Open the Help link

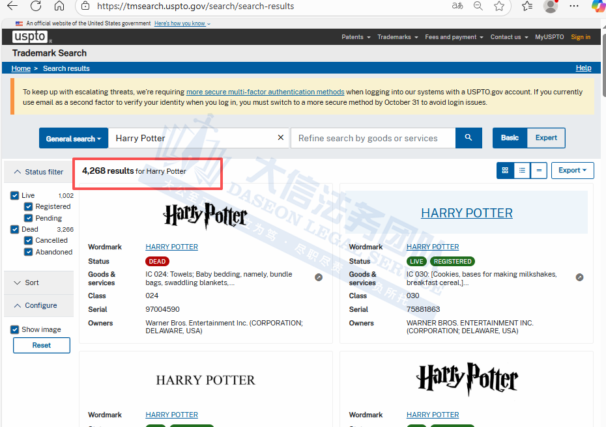(583, 68)
